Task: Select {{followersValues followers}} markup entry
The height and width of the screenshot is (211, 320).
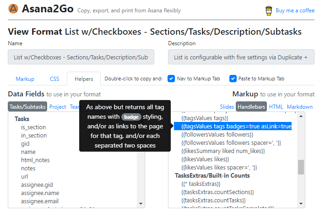Action: pos(217,135)
